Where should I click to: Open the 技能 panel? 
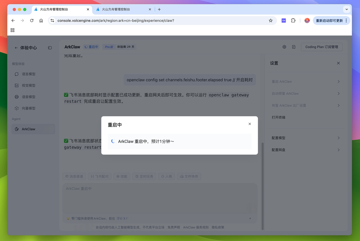point(122,176)
